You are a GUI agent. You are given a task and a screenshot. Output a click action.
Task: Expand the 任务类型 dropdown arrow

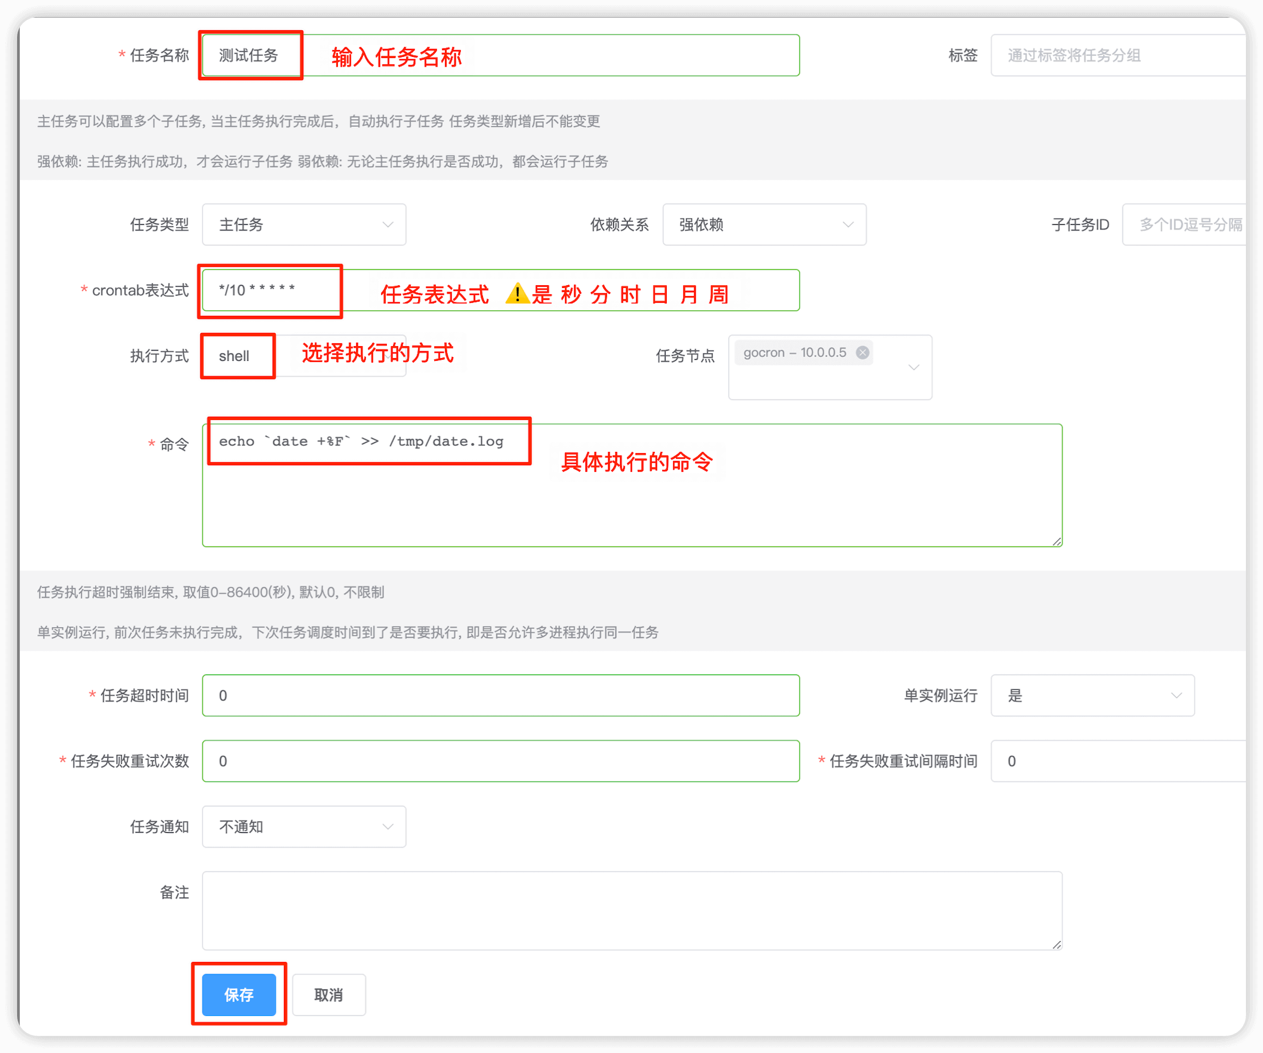(x=387, y=224)
